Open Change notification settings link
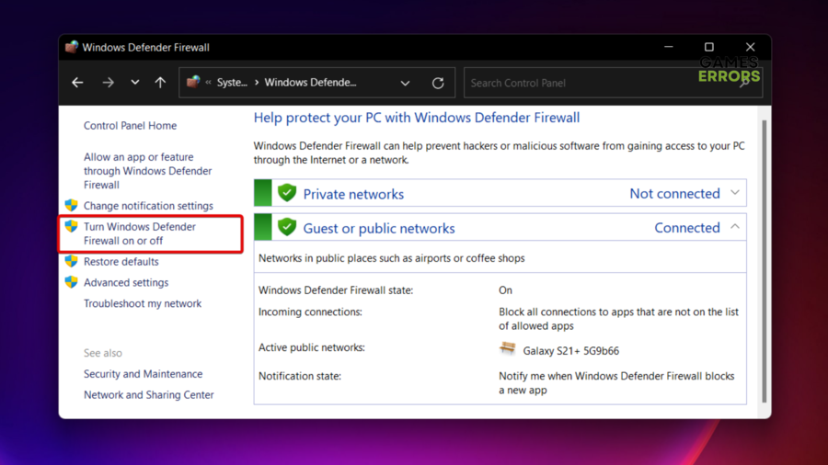 pos(148,206)
